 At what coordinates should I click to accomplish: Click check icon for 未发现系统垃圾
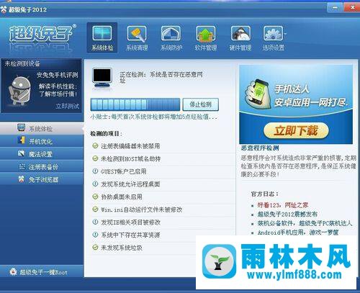pyautogui.click(x=95, y=247)
